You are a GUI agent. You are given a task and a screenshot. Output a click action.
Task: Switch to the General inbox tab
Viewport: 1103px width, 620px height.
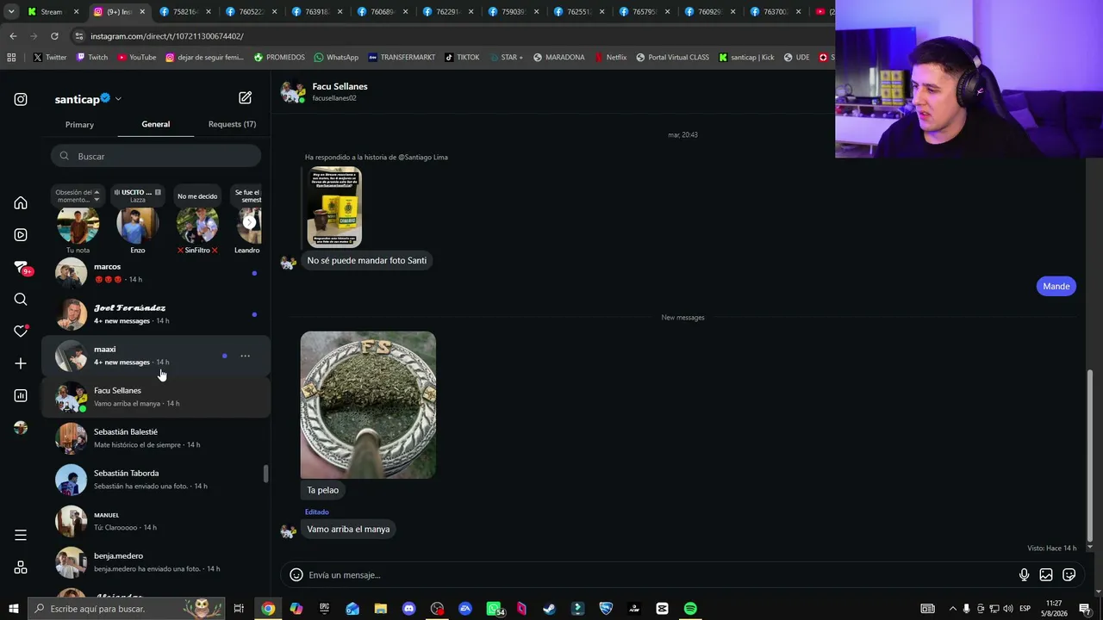[x=156, y=125]
